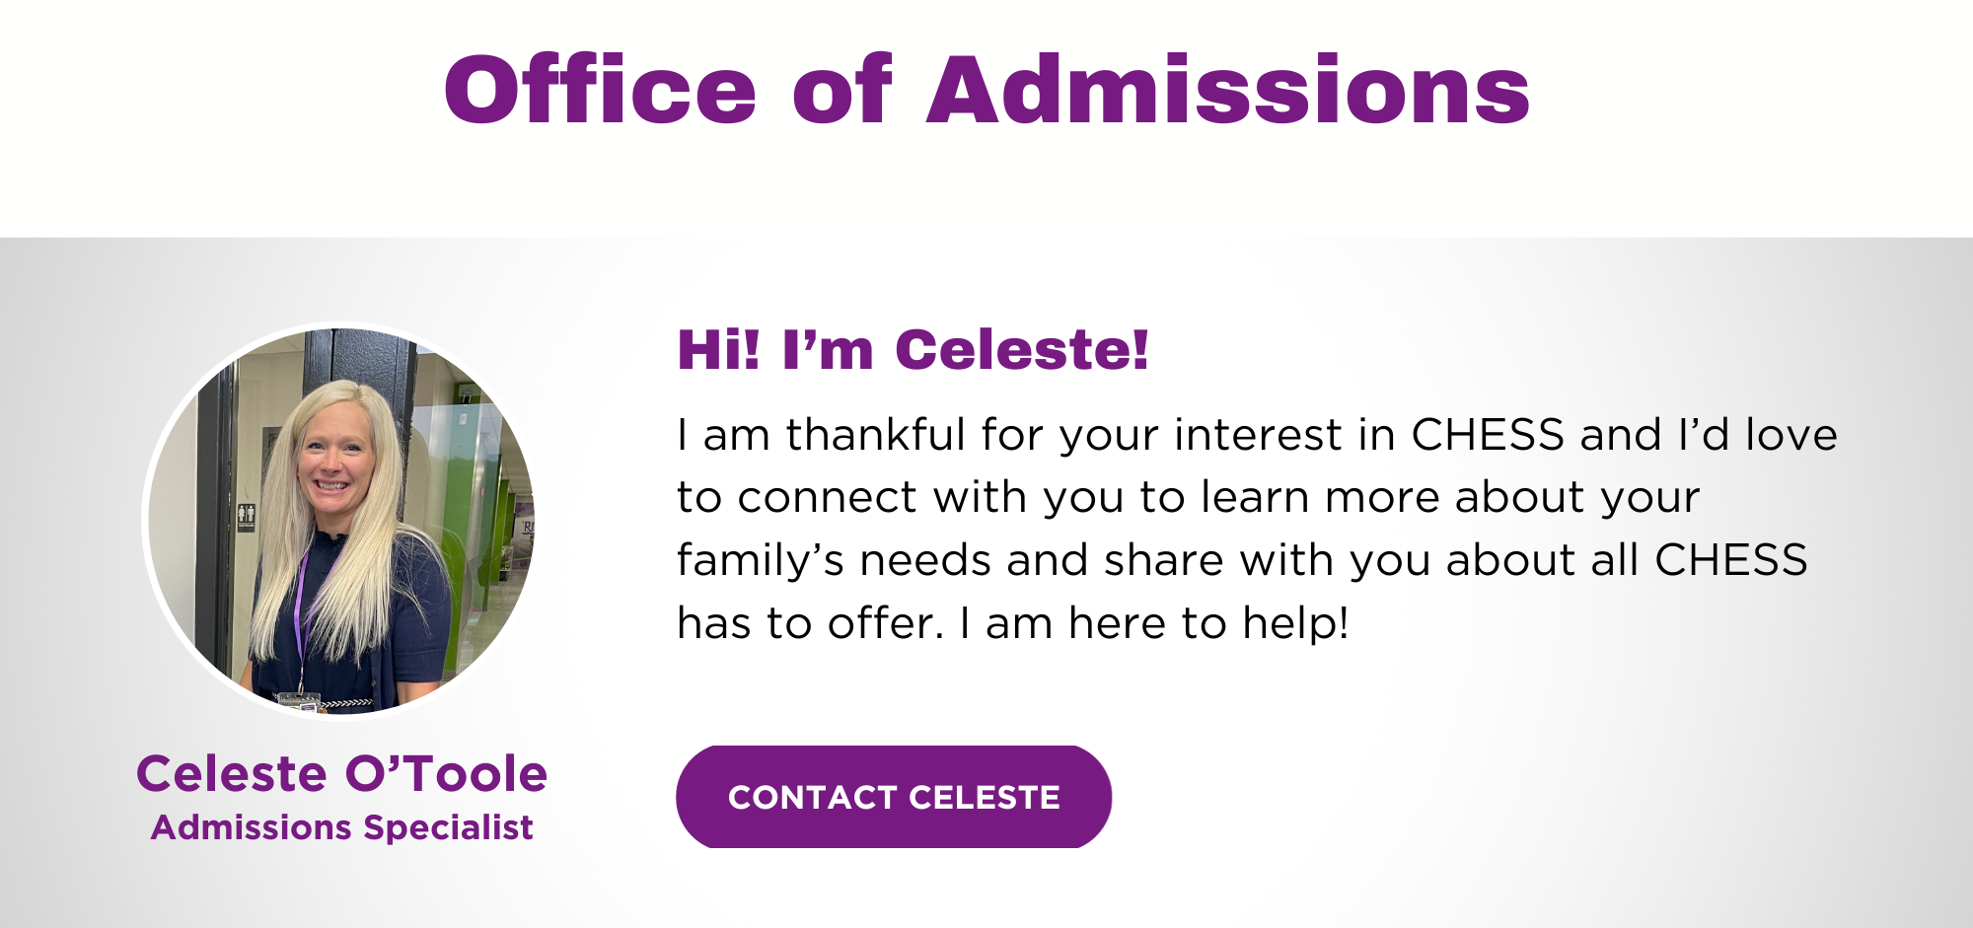Click the CONTACT CELESTE button

tap(894, 797)
